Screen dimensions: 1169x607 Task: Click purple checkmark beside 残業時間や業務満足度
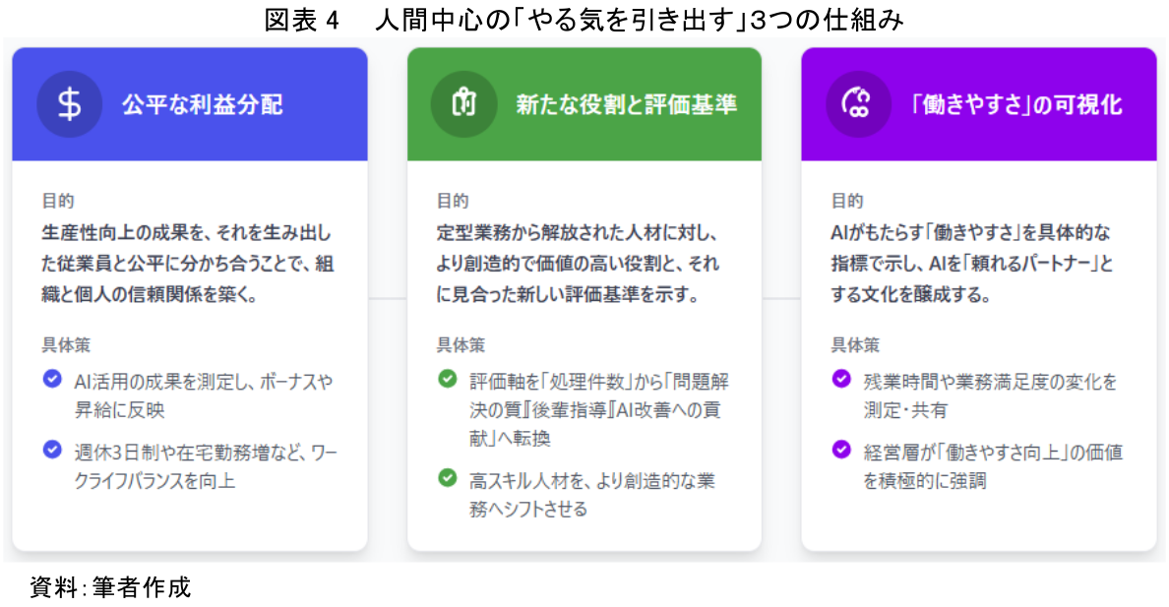click(841, 379)
